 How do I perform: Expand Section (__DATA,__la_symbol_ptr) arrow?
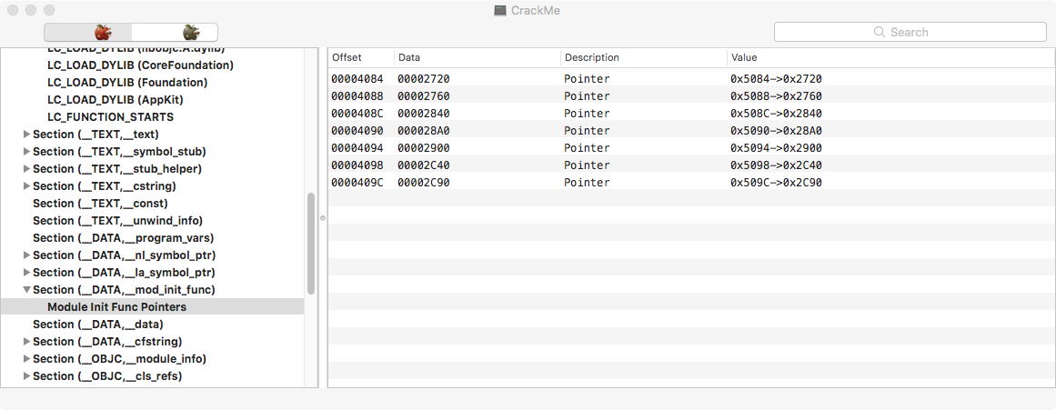[x=26, y=273]
